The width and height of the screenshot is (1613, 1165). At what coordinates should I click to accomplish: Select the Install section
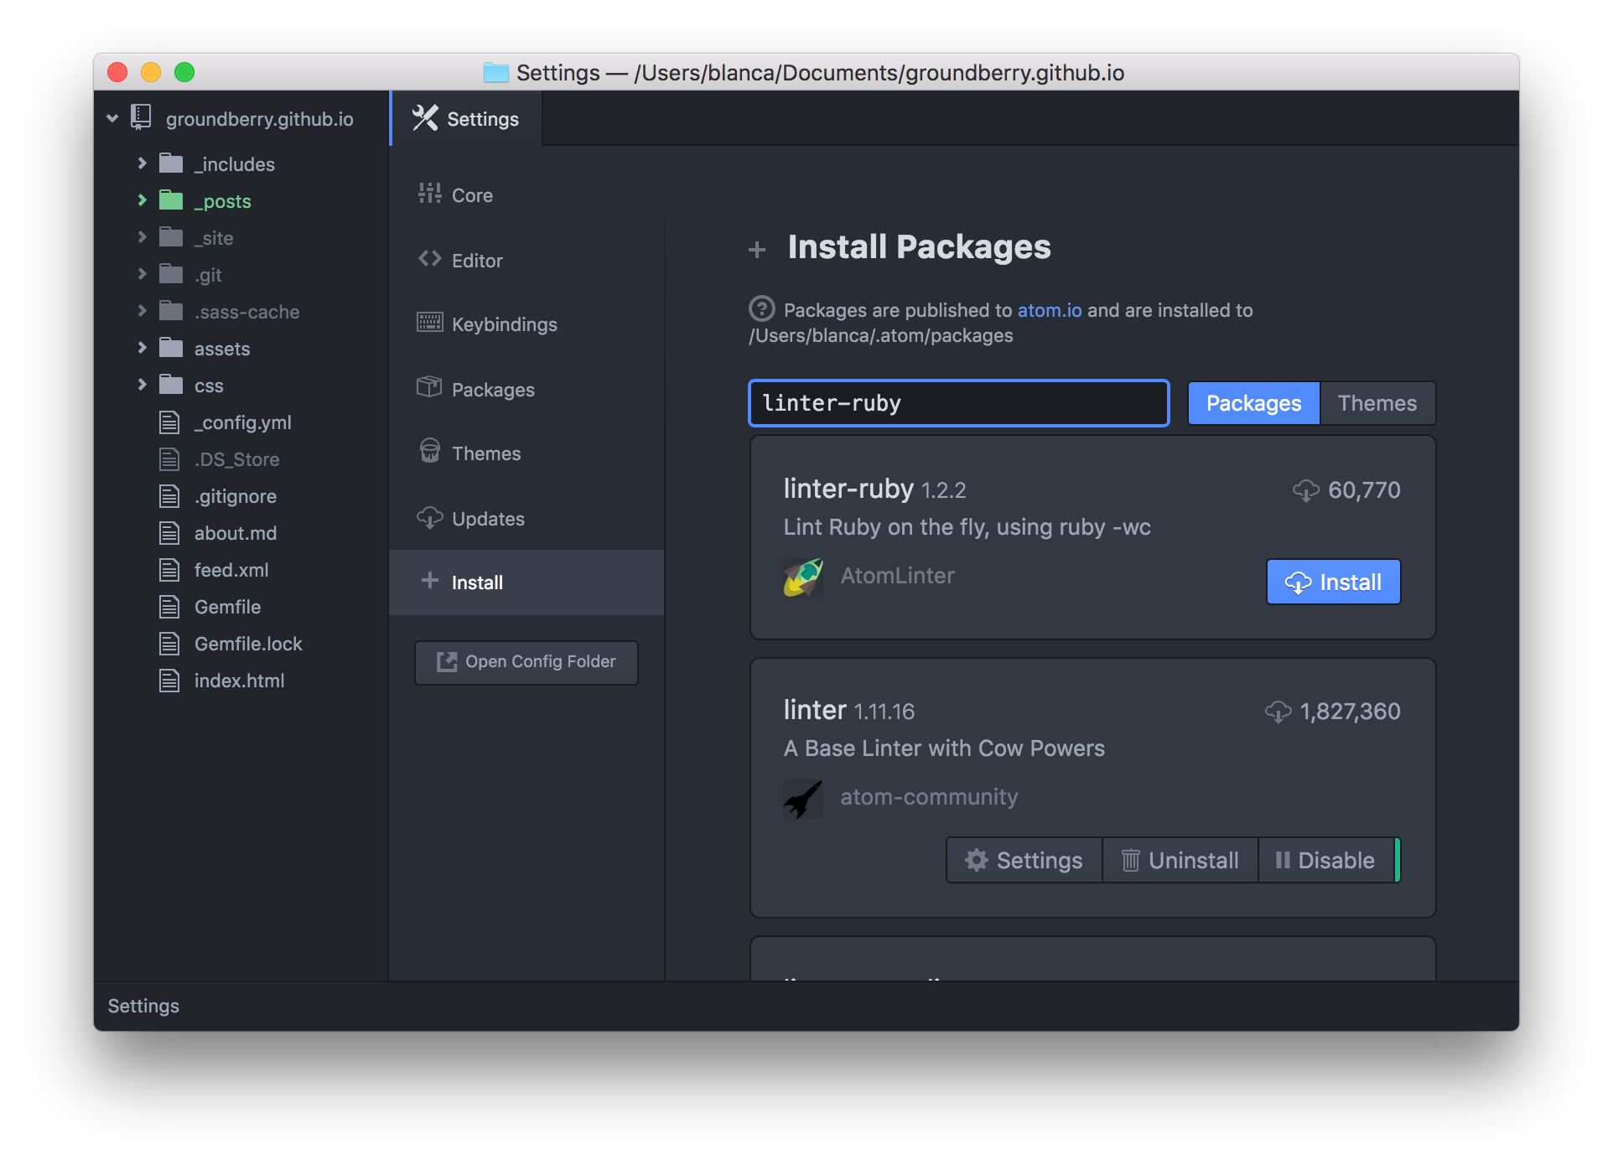tap(526, 582)
